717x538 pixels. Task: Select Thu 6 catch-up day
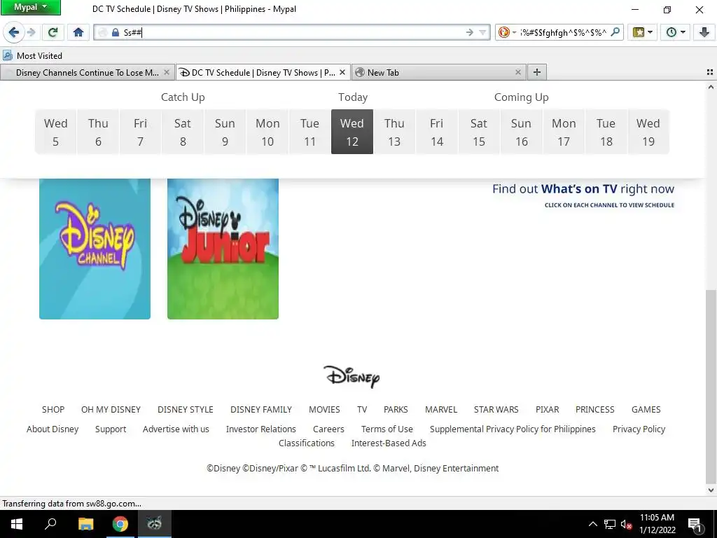tap(98, 132)
